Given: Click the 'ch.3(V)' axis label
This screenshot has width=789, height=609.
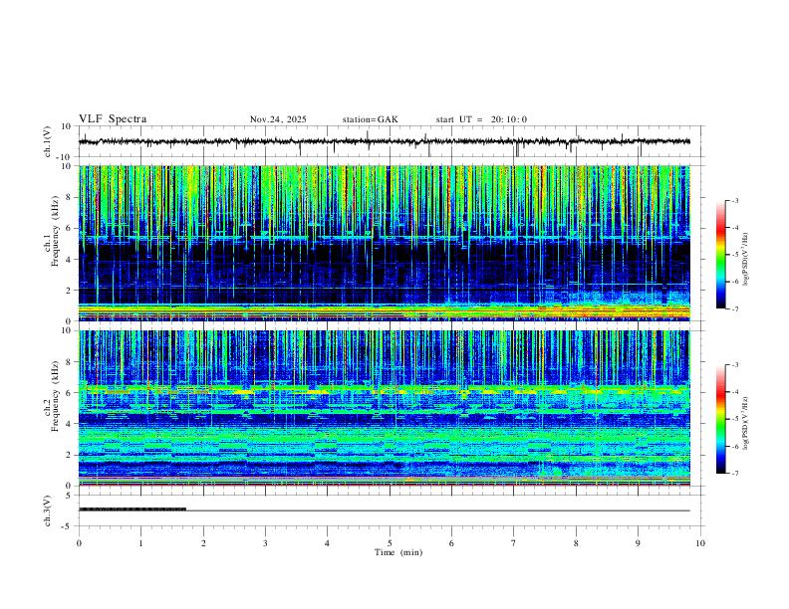Looking at the screenshot, I should (48, 511).
